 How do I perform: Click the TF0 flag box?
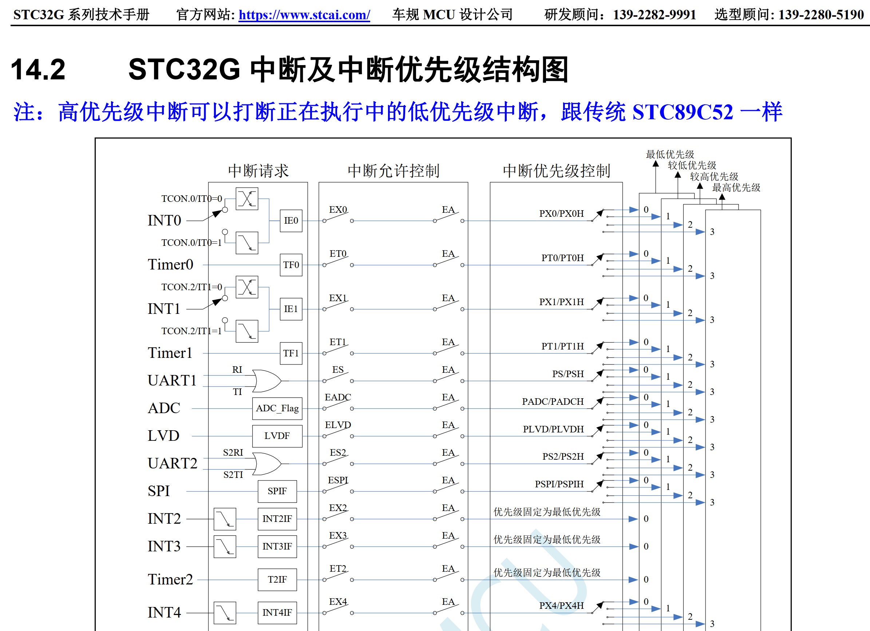tap(291, 265)
